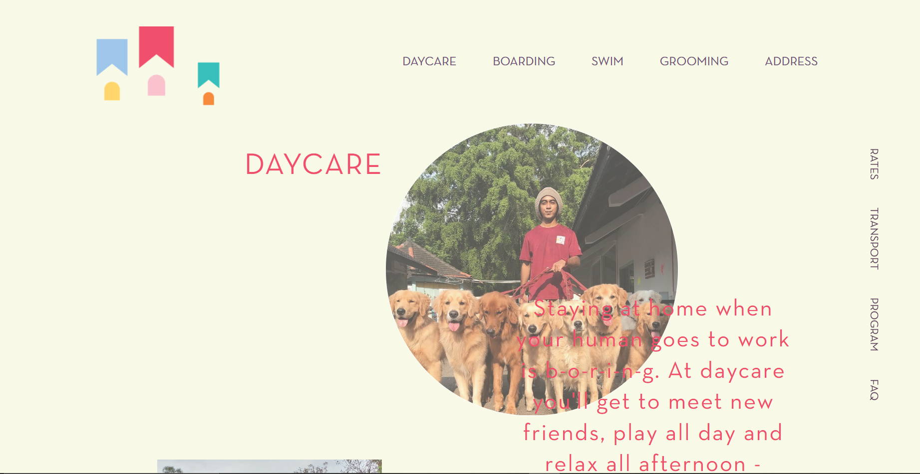
Task: Open the PROGRAM side link
Action: pos(874,324)
